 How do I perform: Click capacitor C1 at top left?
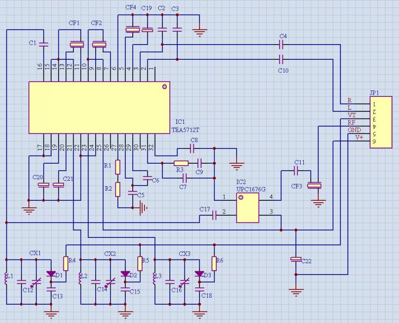pos(44,43)
